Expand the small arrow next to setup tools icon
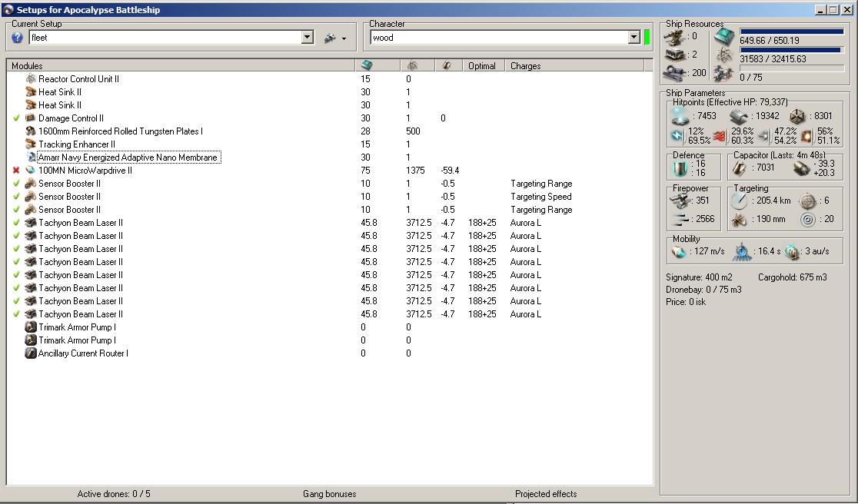 (344, 38)
